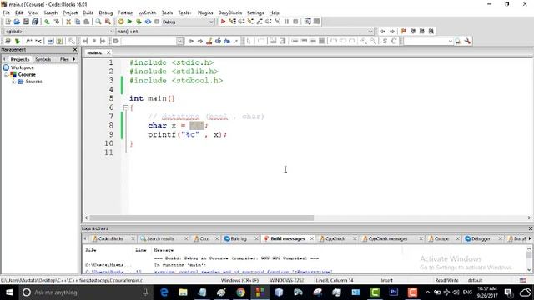534x300 pixels.
Task: Start debugging with the red arrow icon
Action: click(x=223, y=22)
